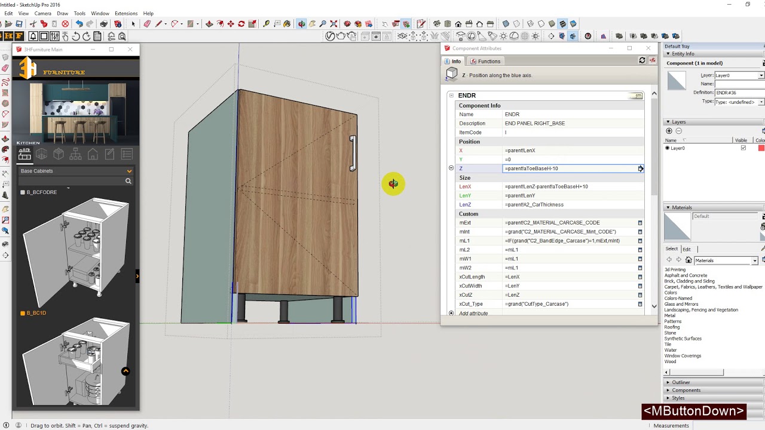Toggle the B_BC1D item checkbox
765x430 pixels.
[x=23, y=313]
